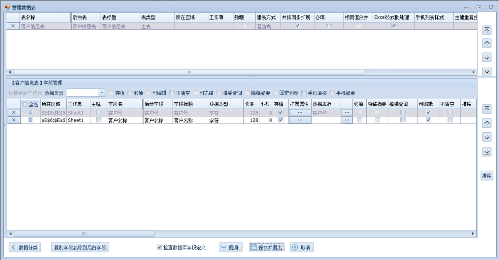Move field to bottom in field management list
Screen dimensions: 499x260
pos(487,152)
